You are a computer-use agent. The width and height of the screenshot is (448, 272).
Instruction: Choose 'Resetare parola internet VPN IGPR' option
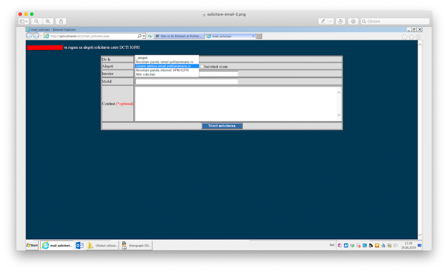pyautogui.click(x=162, y=70)
